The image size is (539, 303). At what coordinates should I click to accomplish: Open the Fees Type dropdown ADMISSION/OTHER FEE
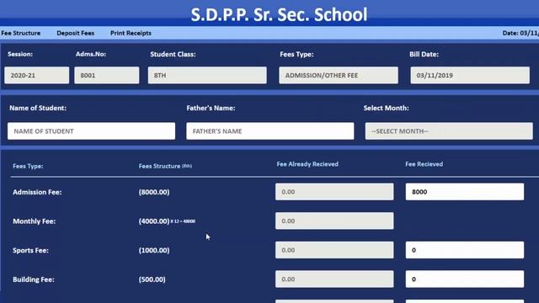click(x=339, y=75)
